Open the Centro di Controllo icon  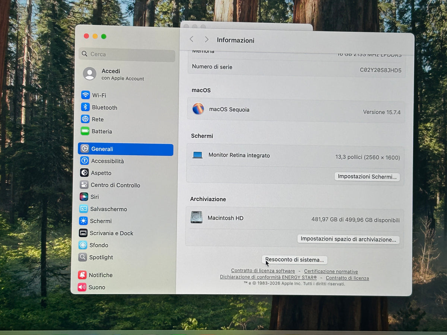click(x=84, y=185)
